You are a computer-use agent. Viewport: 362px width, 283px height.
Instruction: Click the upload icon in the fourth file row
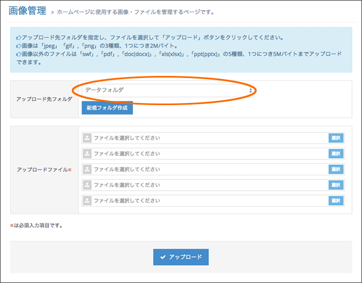pos(87,185)
